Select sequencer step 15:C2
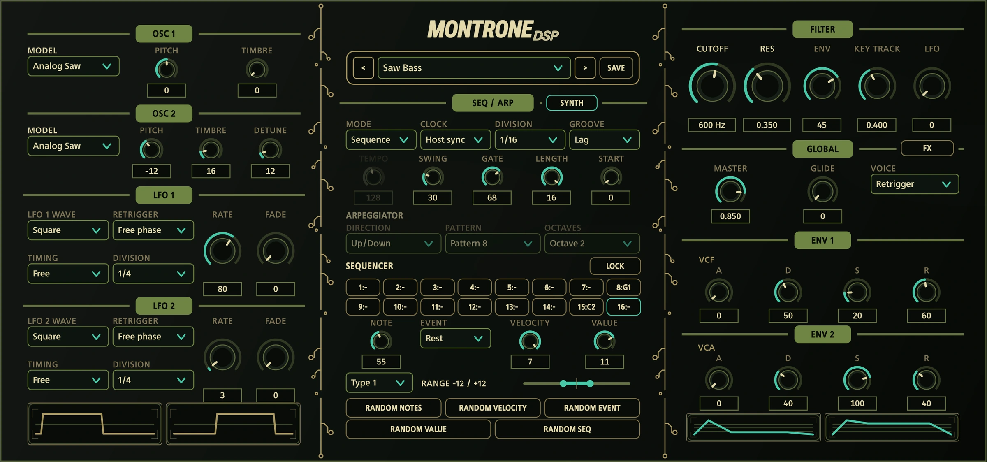The height and width of the screenshot is (462, 987). pos(586,307)
